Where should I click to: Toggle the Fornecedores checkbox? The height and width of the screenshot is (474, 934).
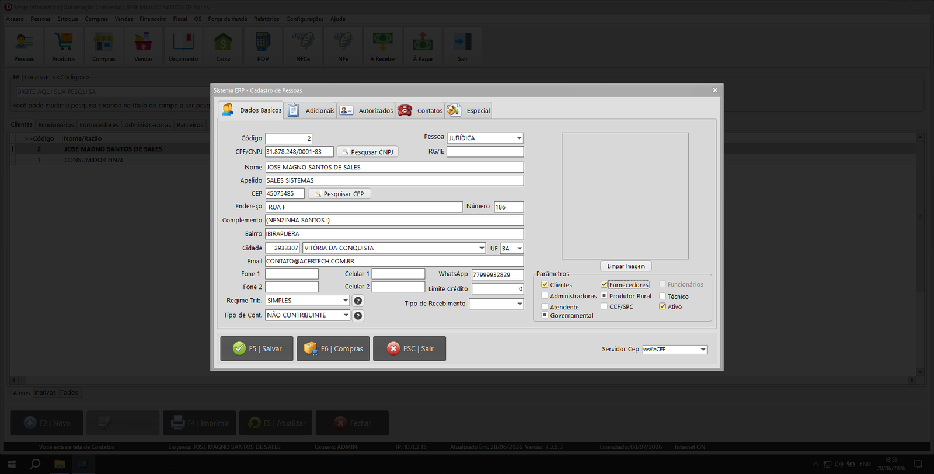point(604,284)
